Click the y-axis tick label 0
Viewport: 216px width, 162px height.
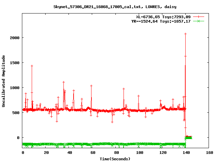tap(18, 138)
